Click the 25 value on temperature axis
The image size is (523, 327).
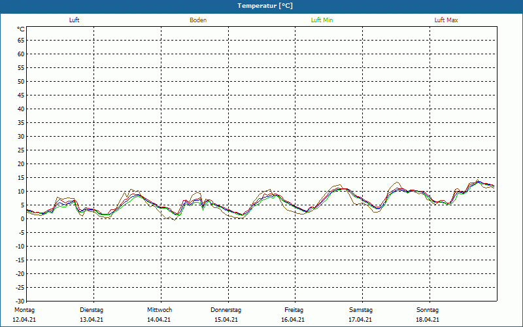pos(21,150)
